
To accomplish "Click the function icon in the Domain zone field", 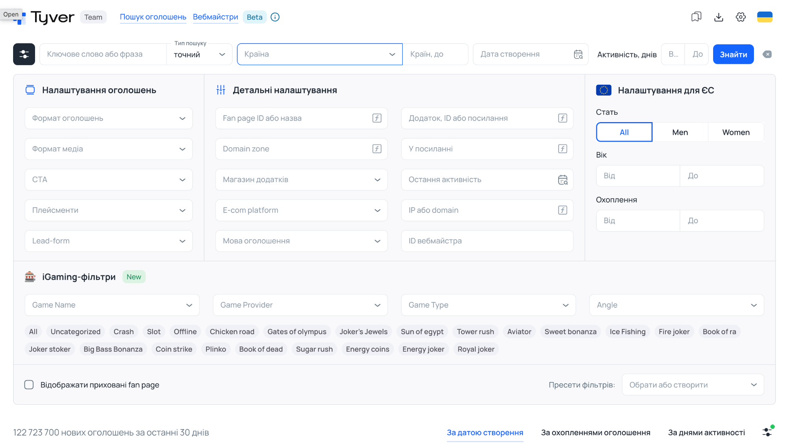I will coord(377,149).
